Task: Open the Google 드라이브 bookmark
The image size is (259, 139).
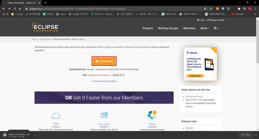Action: 78,14
